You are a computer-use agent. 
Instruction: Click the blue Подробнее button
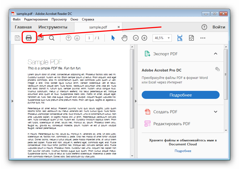(181, 95)
